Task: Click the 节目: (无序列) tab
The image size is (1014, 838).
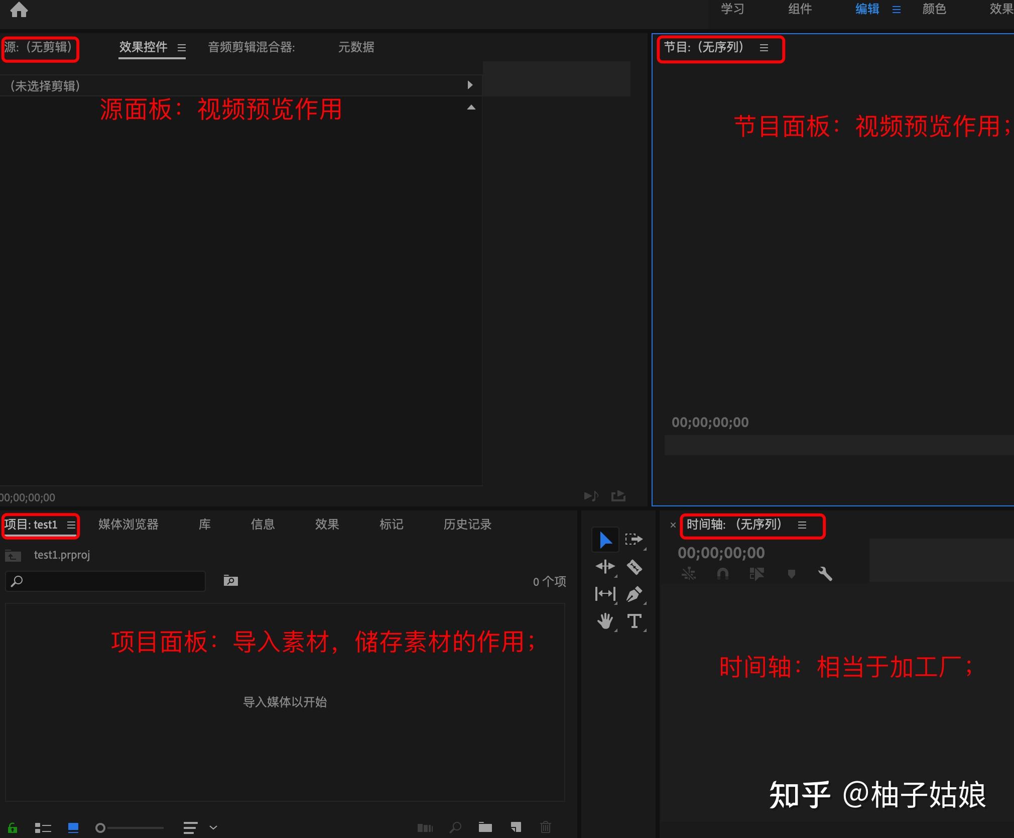Action: pos(704,47)
